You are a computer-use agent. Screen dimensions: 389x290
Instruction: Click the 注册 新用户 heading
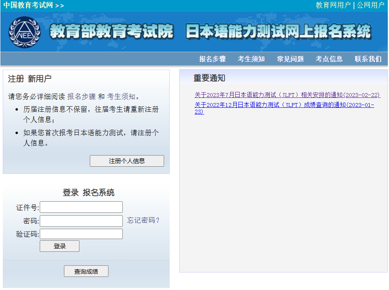point(29,79)
